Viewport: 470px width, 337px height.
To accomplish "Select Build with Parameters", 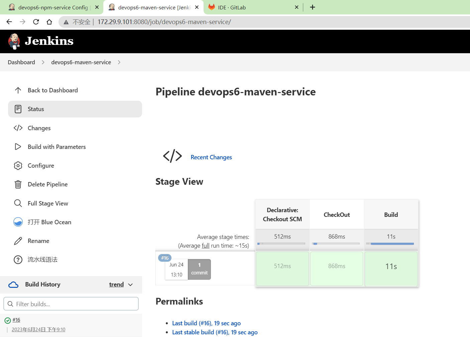I will (x=75, y=147).
